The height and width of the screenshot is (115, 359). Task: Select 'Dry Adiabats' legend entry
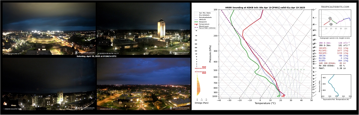[204, 15]
